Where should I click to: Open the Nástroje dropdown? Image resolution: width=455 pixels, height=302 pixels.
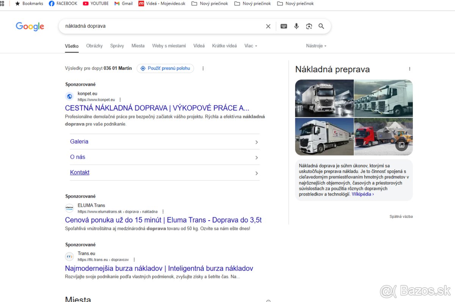pos(316,46)
